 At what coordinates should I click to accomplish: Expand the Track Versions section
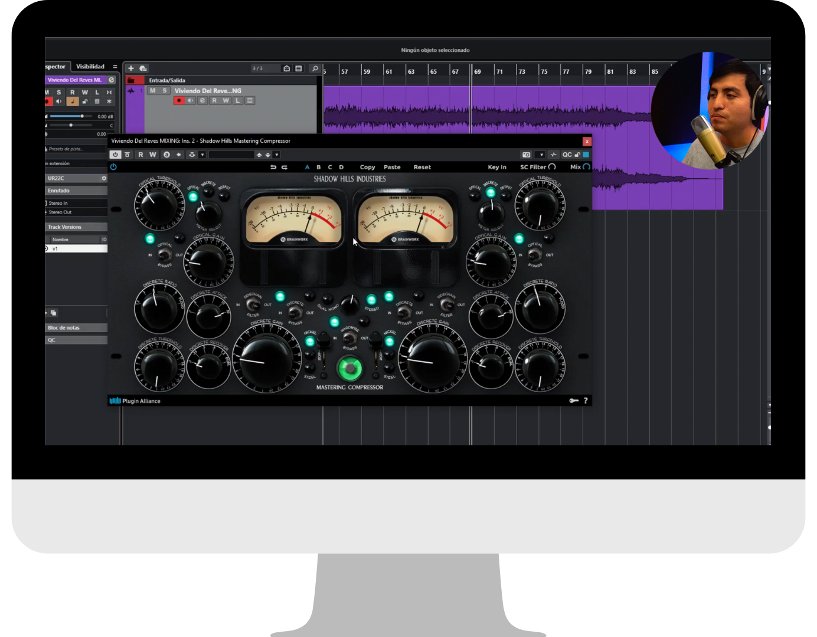tap(76, 227)
